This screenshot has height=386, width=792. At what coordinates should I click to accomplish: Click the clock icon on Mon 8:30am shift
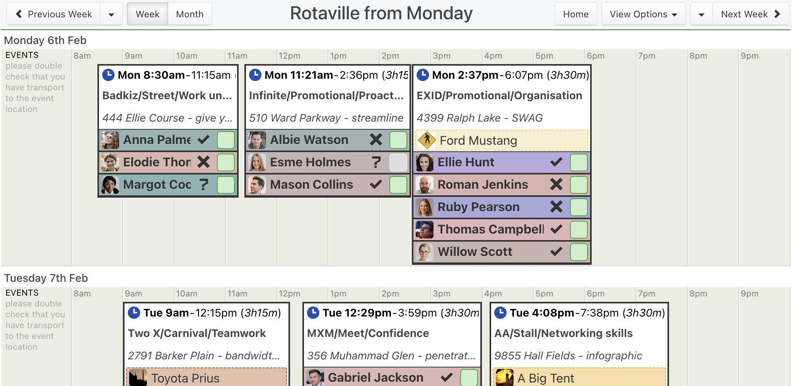click(108, 75)
